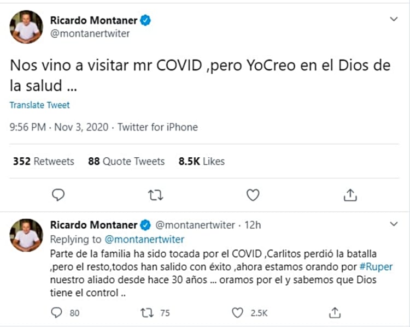
Task: Click Translate Tweet link
Action: (x=39, y=105)
